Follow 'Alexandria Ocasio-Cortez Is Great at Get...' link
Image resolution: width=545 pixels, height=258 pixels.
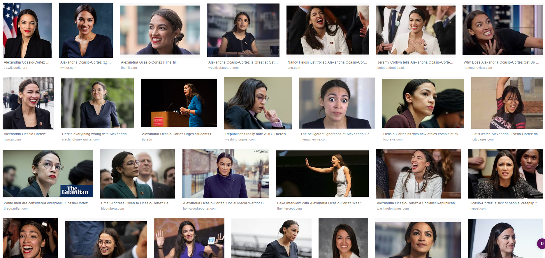click(243, 62)
